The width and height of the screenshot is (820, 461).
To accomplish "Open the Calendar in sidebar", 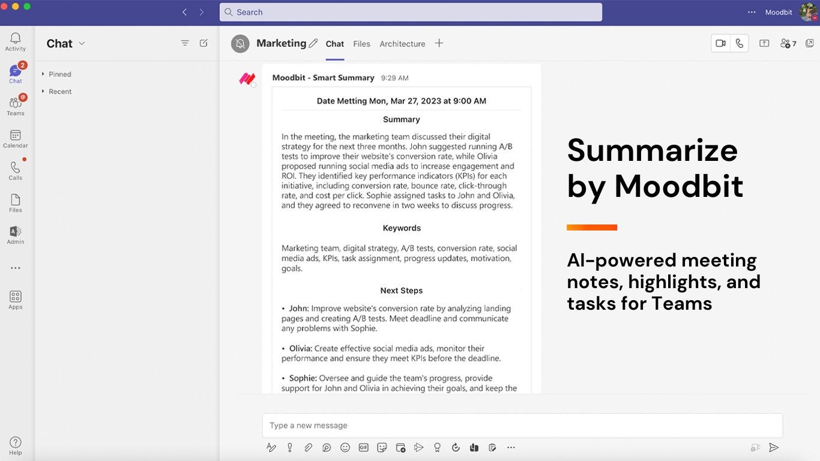I will coord(16,139).
